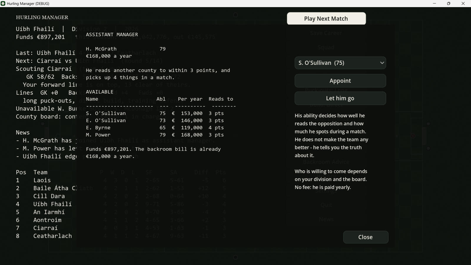The height and width of the screenshot is (265, 471).
Task: Click the ASSISTANT MANAGER heading
Action: [x=112, y=34]
